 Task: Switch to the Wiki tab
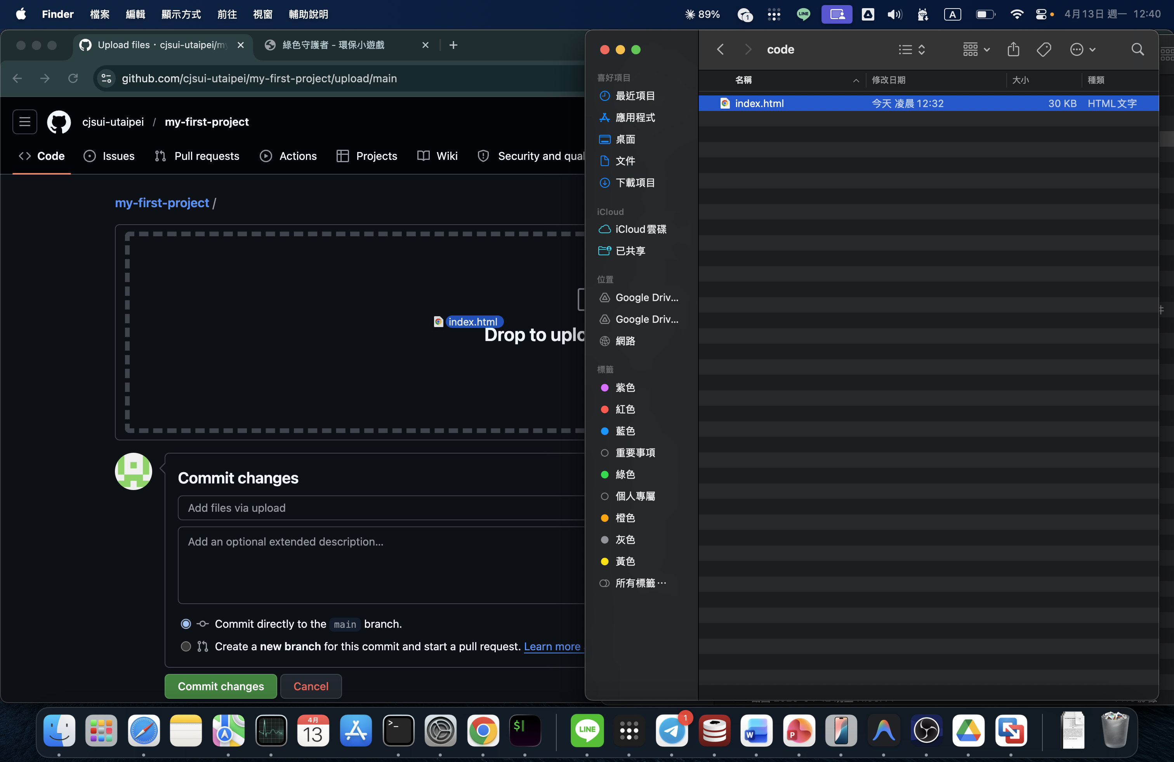(438, 156)
